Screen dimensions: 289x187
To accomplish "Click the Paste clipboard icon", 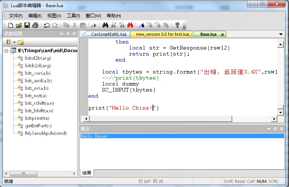I will (83, 25).
